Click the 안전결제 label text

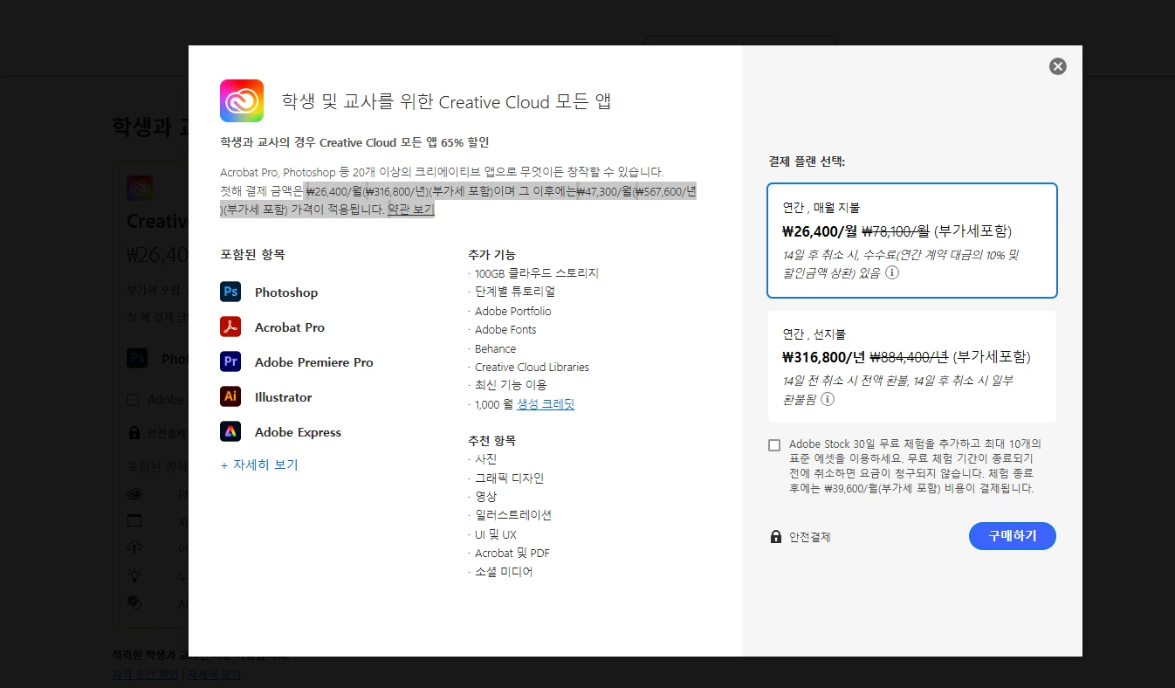pyautogui.click(x=810, y=537)
